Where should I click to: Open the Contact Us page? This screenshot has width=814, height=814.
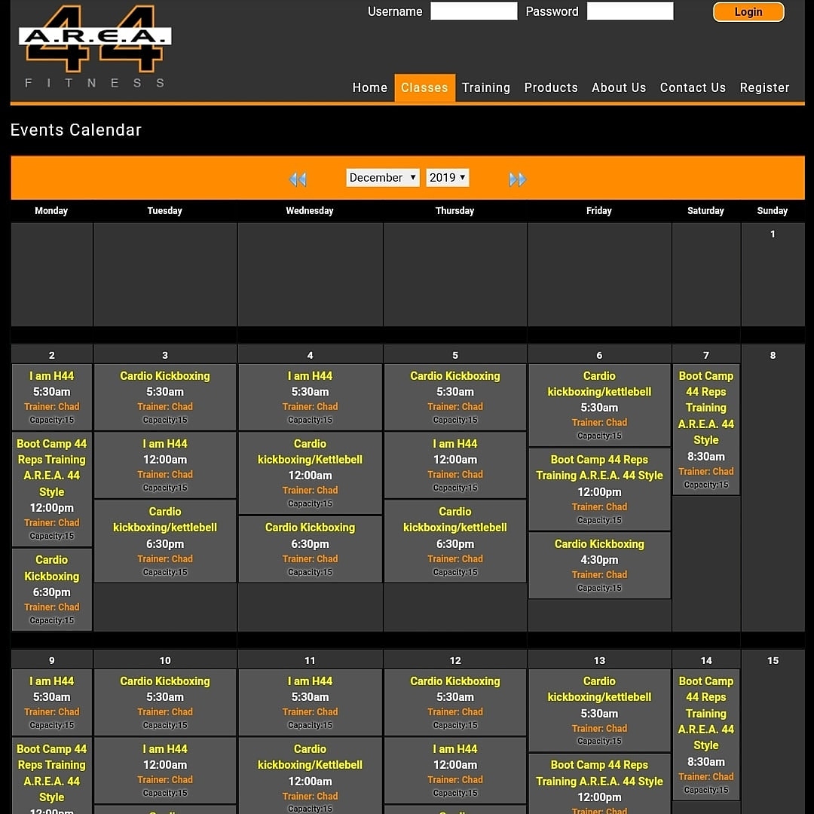[693, 87]
